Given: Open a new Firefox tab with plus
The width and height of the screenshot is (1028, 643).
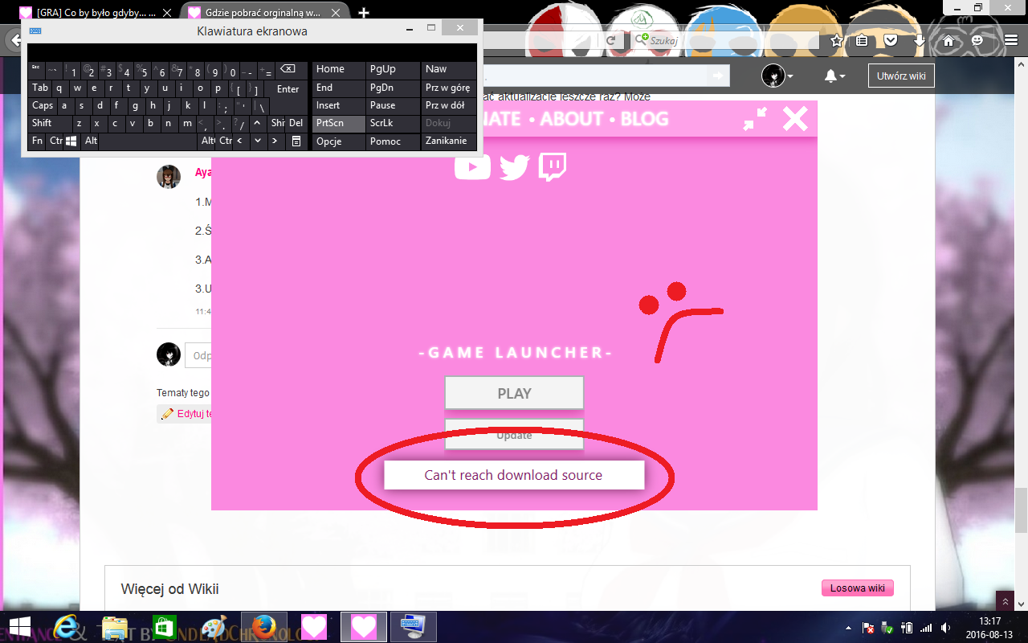Looking at the screenshot, I should tap(363, 13).
